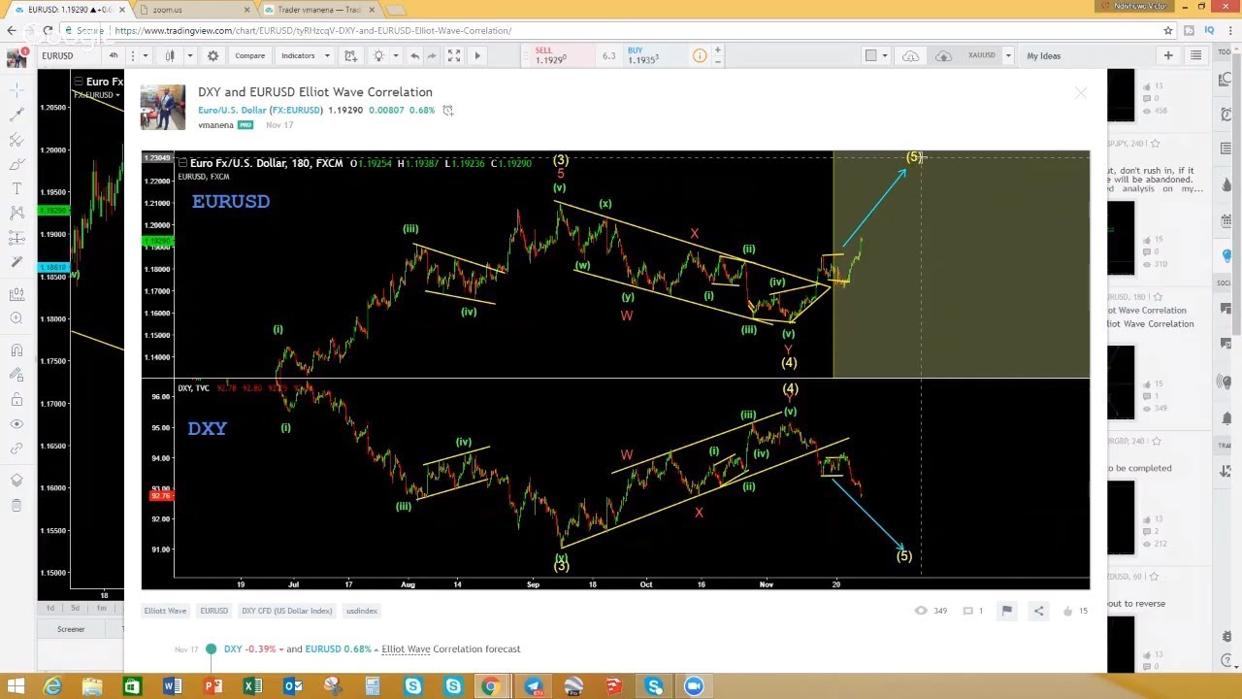Image resolution: width=1242 pixels, height=699 pixels.
Task: Add a new item with plus icon
Action: 1168,55
